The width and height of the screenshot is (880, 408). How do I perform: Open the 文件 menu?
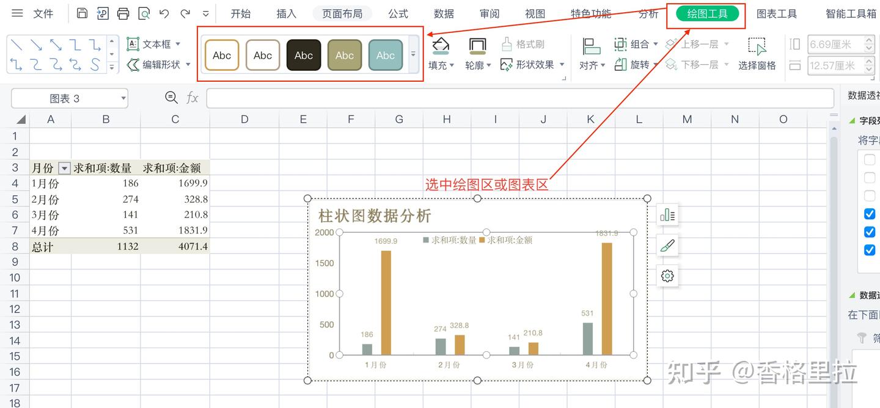click(x=43, y=13)
